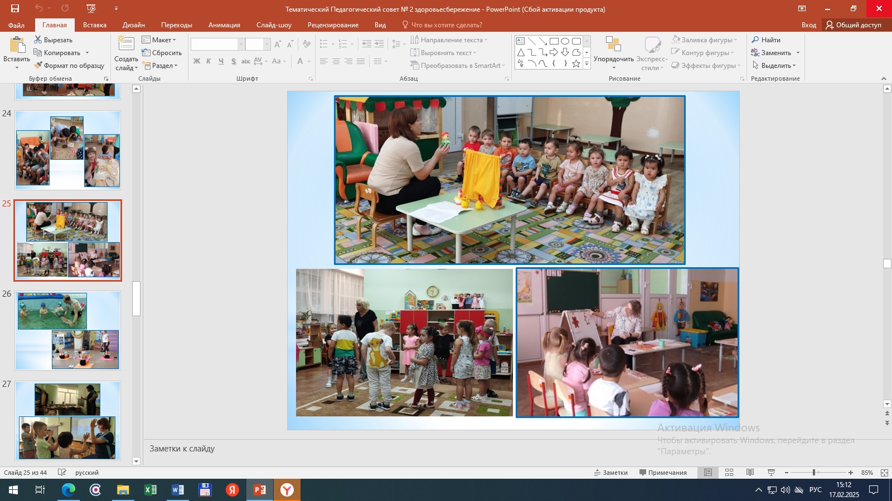Activate Формат по образцу format painter

coord(69,66)
